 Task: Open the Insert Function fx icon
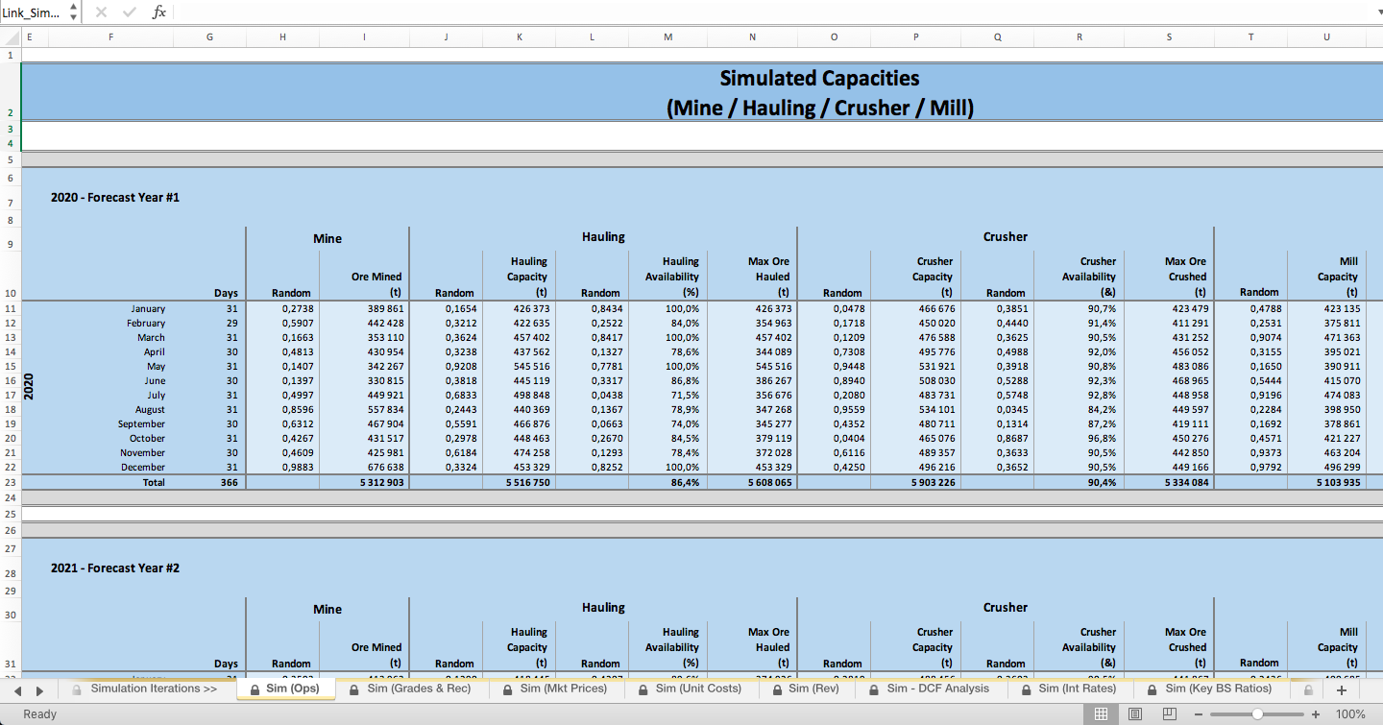click(x=159, y=12)
